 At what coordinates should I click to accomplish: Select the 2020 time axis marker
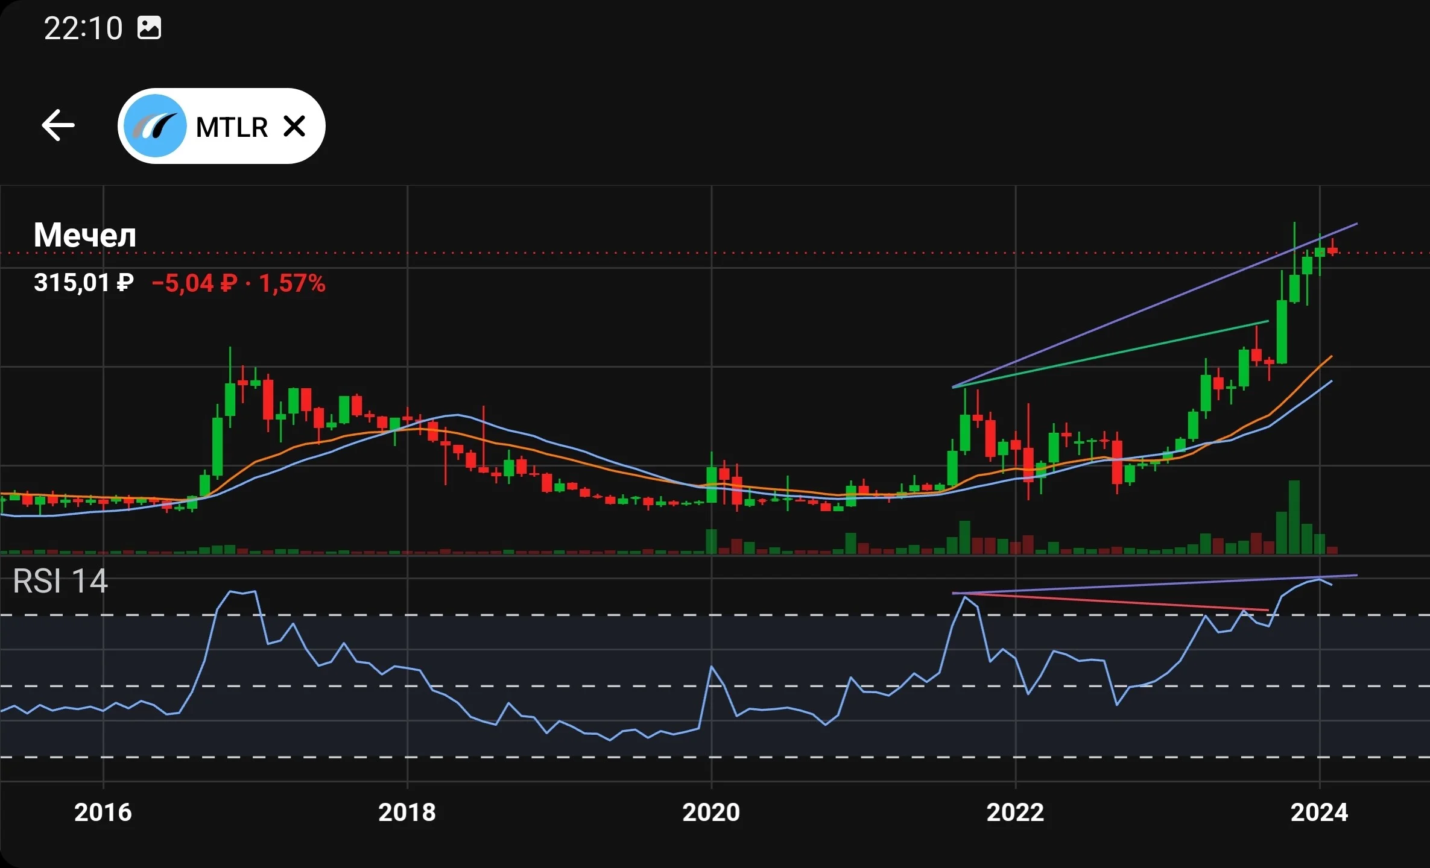click(x=711, y=812)
